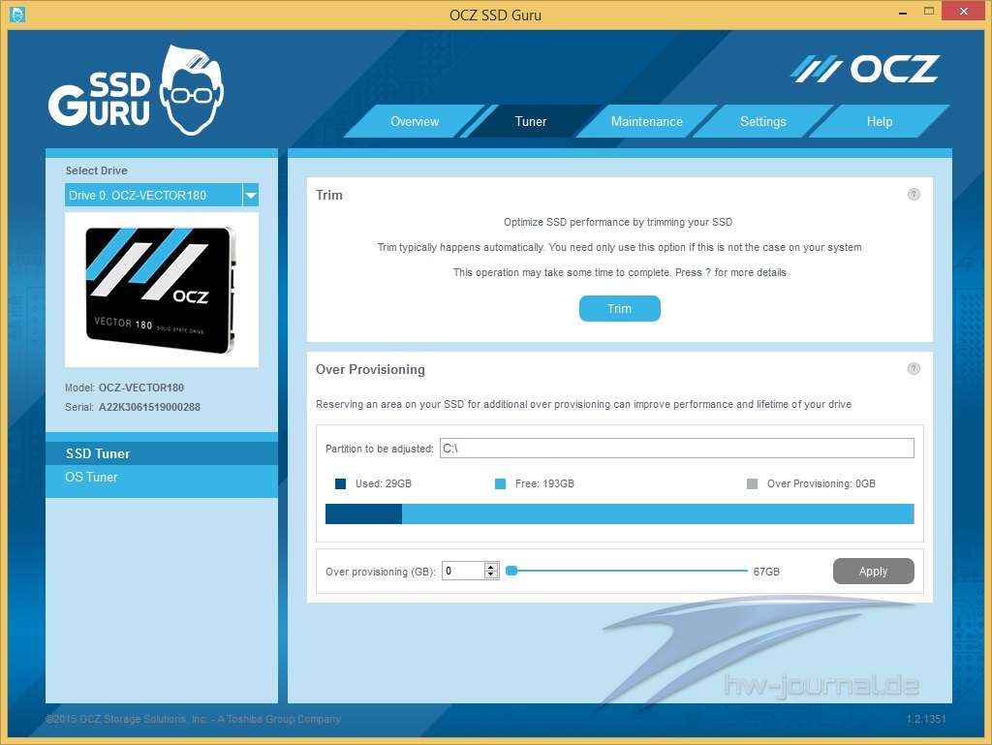The width and height of the screenshot is (992, 745).
Task: Click the dark blue Used space legend square
Action: 340,483
